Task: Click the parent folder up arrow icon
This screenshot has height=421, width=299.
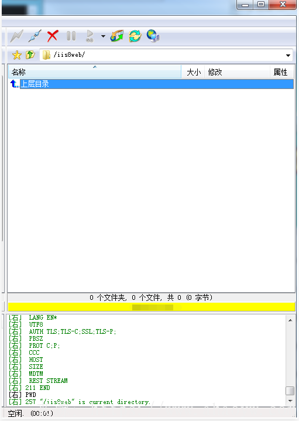Action: click(x=30, y=55)
